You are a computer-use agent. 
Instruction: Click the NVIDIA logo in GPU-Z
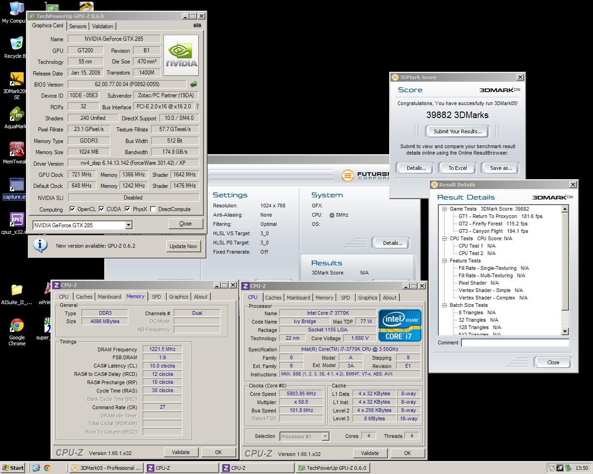(x=181, y=56)
